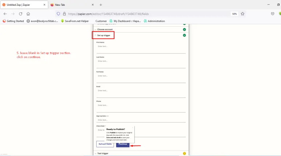Open the Pocket save icon
Screen dimensions: 281x156
pyautogui.click(x=272, y=14)
